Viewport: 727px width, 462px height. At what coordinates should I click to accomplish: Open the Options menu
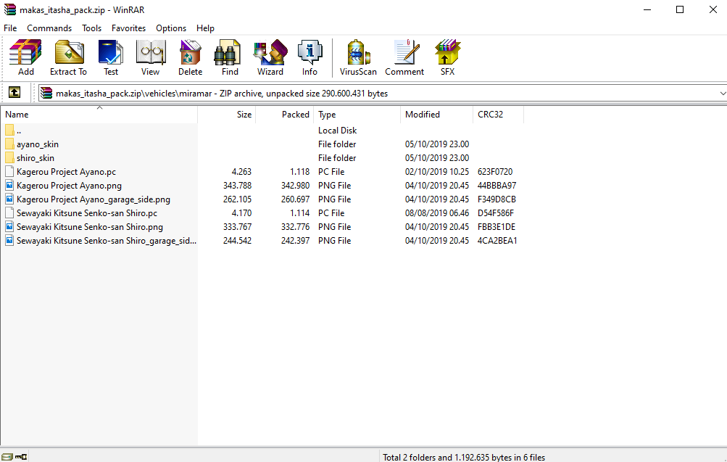pos(171,28)
